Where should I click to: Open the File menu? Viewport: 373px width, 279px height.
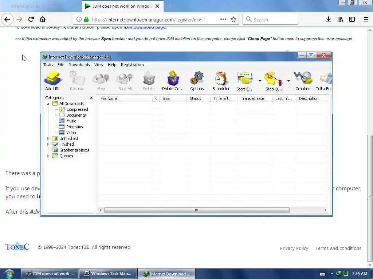(x=61, y=65)
